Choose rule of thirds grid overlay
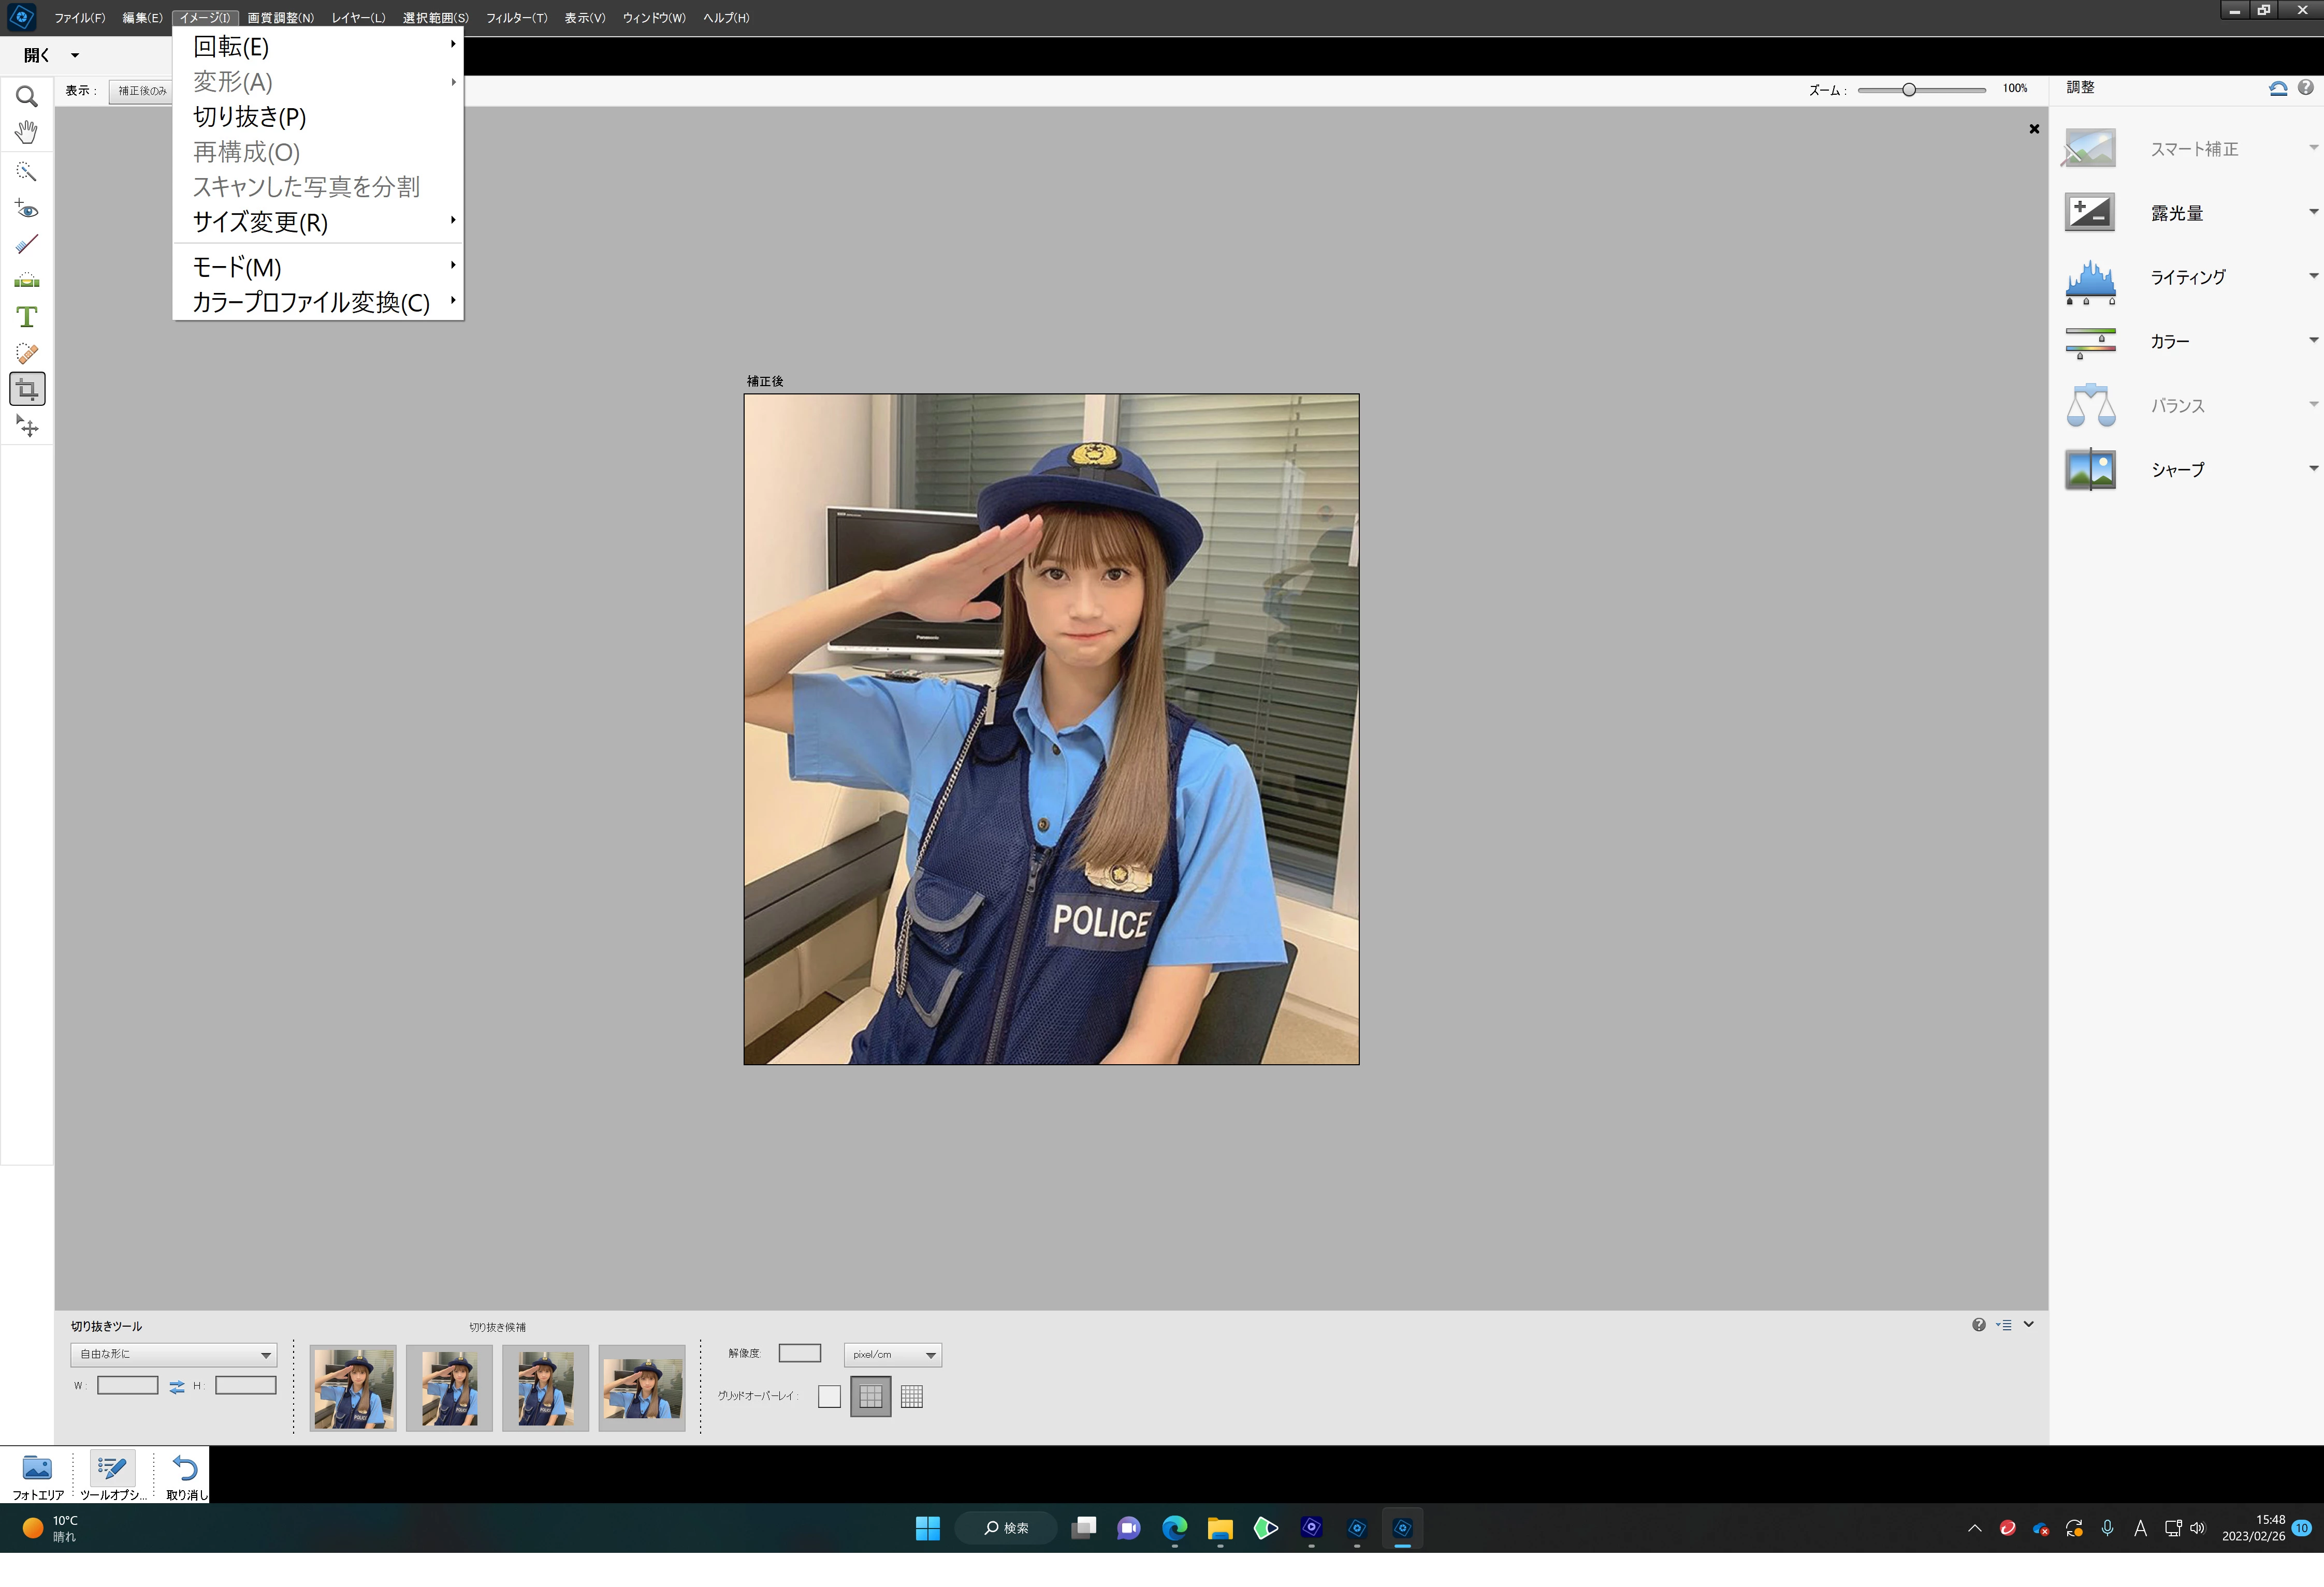Screen dimensions: 2324x1587 pyautogui.click(x=870, y=1396)
